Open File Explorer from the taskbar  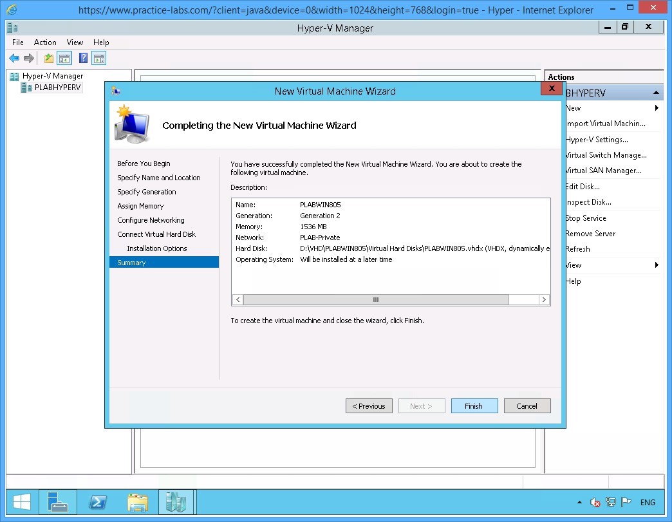coord(138,502)
